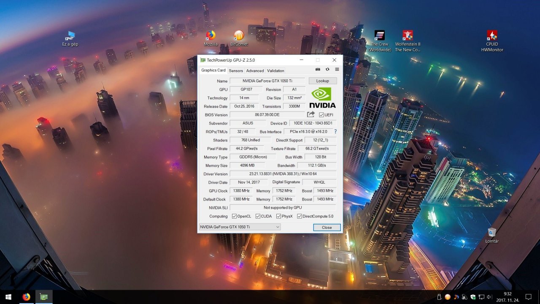Click the Firefox taskbar icon
The image size is (540, 304).
(x=26, y=297)
